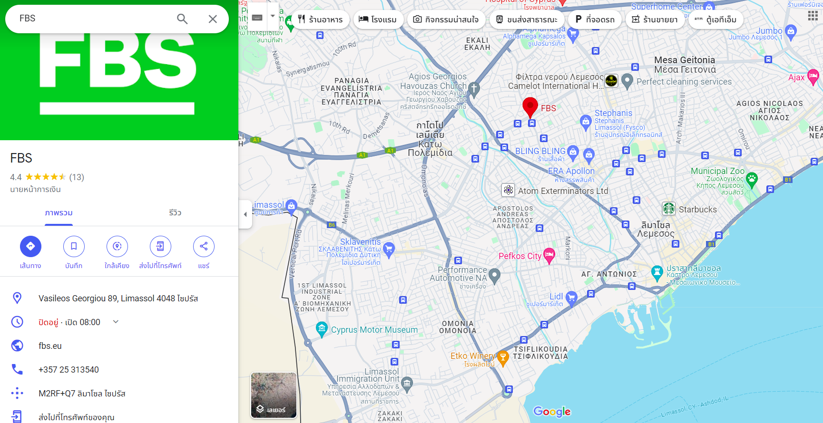Image resolution: width=823 pixels, height=423 pixels.
Task: Clear the FBS search with X
Action: click(213, 19)
